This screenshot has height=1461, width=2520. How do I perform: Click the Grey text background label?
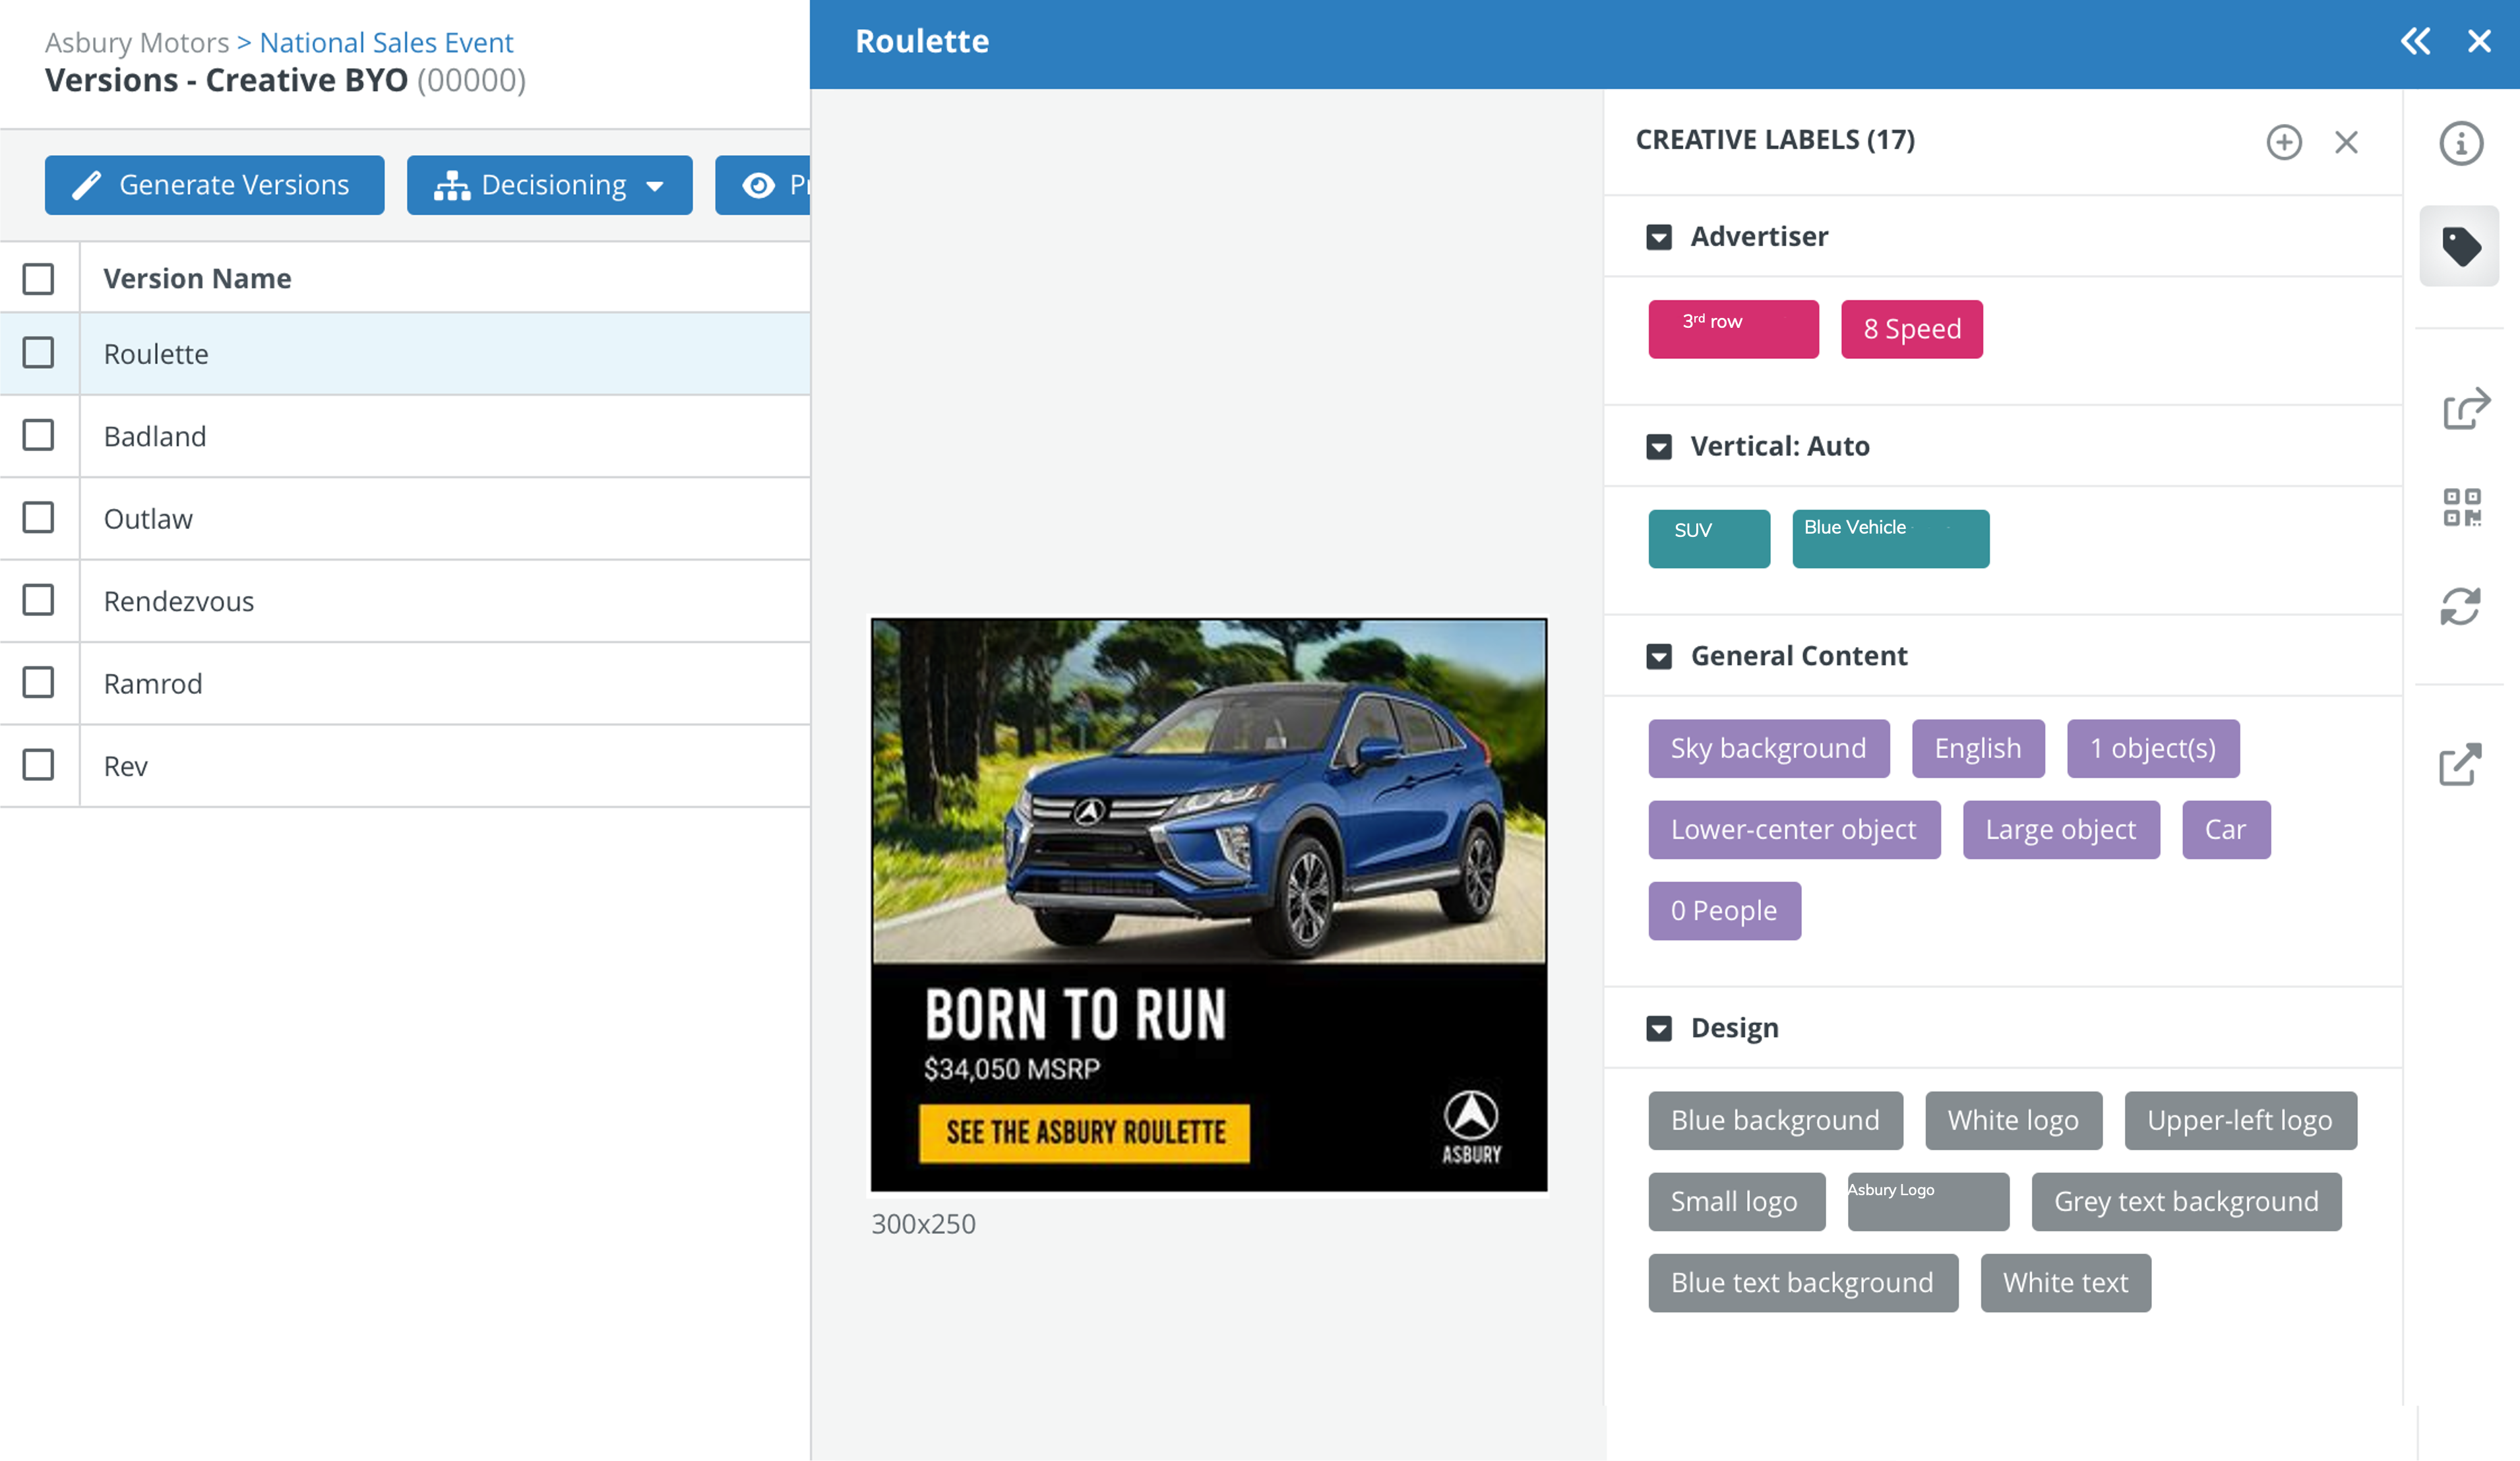2186,1202
